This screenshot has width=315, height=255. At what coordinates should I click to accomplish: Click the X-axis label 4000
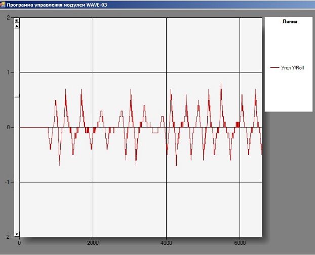point(166,243)
